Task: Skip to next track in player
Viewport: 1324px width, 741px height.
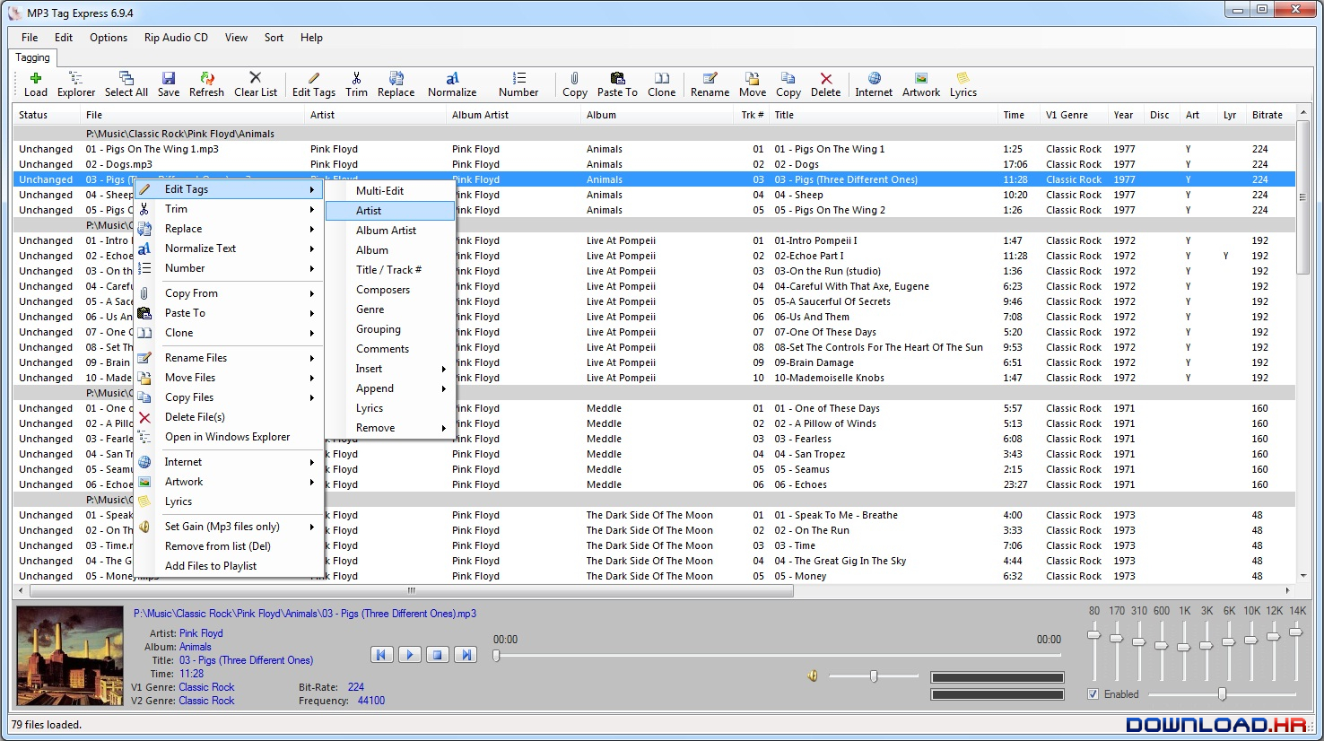Action: [x=465, y=655]
